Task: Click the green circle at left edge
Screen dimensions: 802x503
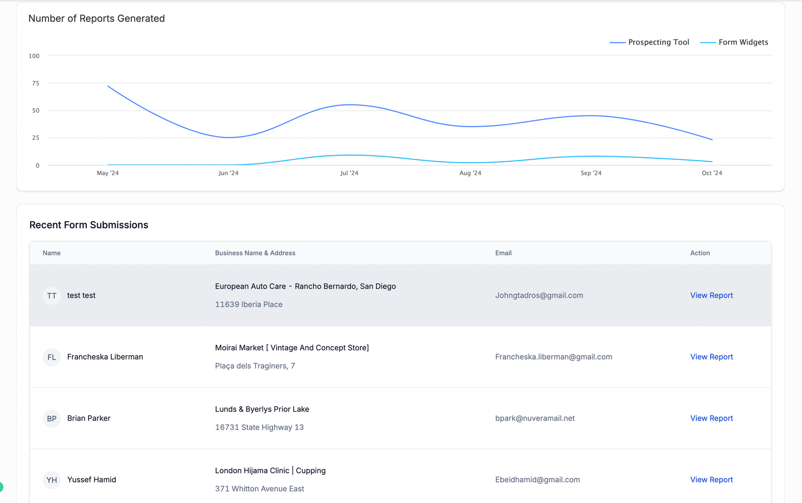Action: click(x=1, y=486)
